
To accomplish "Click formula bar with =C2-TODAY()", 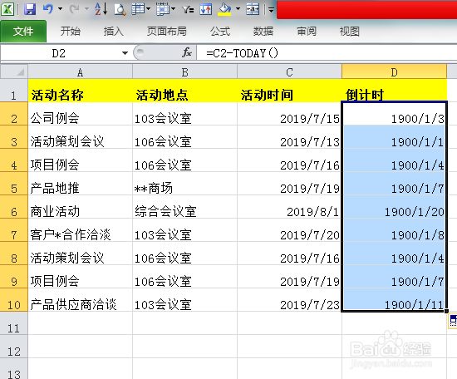I will [x=327, y=53].
